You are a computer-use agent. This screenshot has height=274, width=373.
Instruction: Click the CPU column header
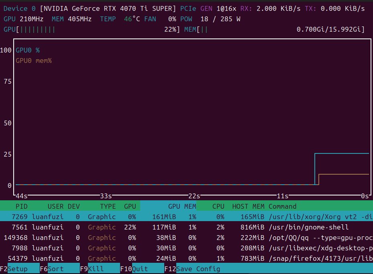click(x=218, y=206)
